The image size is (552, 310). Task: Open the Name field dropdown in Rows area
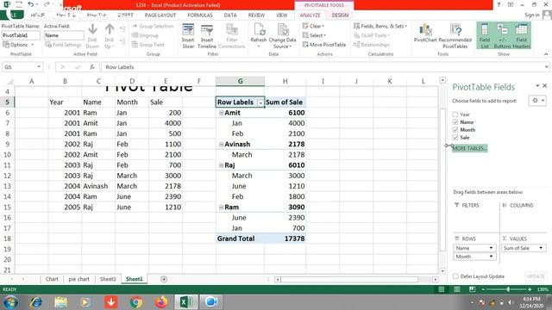pos(491,248)
